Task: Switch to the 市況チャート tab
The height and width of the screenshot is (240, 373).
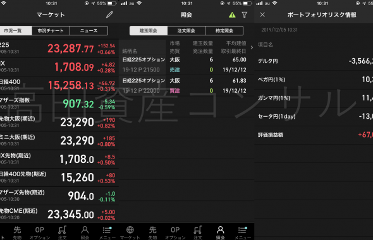Action: (51, 31)
